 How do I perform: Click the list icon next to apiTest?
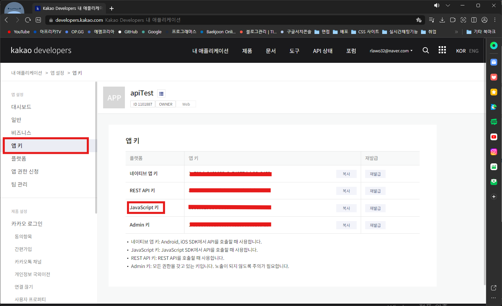tap(161, 93)
